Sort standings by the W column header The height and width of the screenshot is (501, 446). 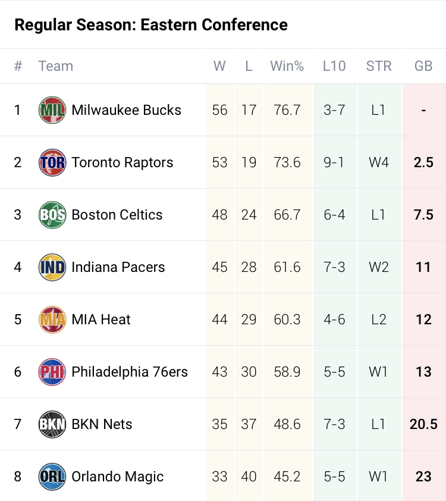[219, 66]
